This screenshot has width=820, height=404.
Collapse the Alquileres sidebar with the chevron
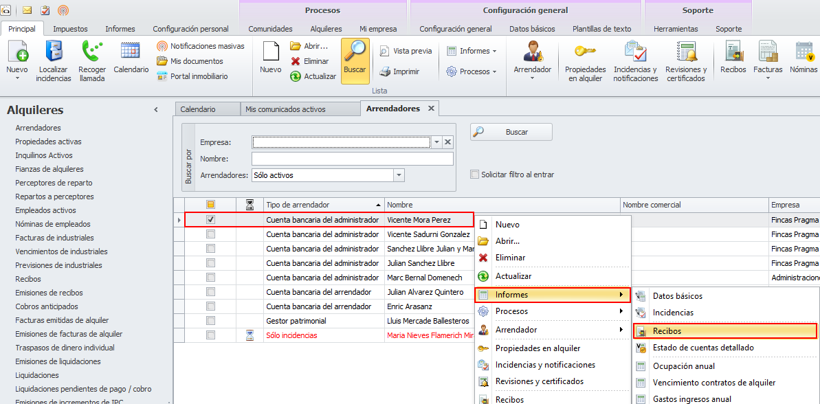pos(156,110)
